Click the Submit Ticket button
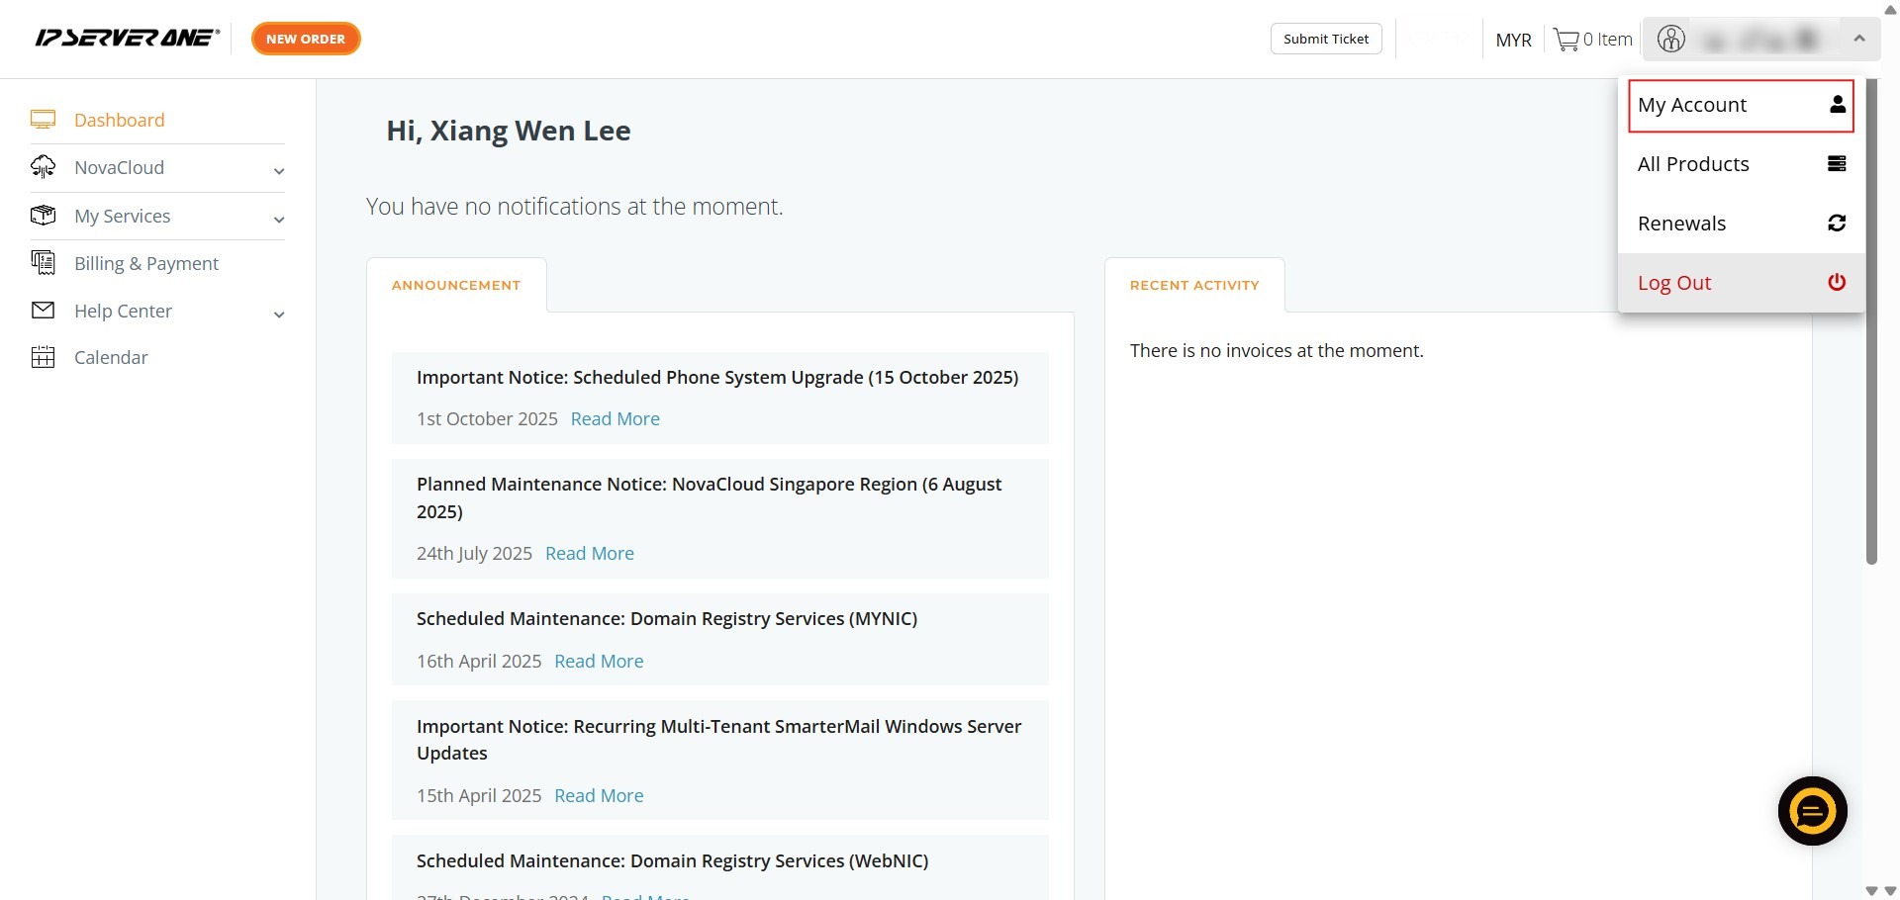 1326,39
